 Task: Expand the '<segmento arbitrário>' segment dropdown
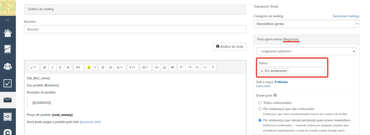coord(306,51)
